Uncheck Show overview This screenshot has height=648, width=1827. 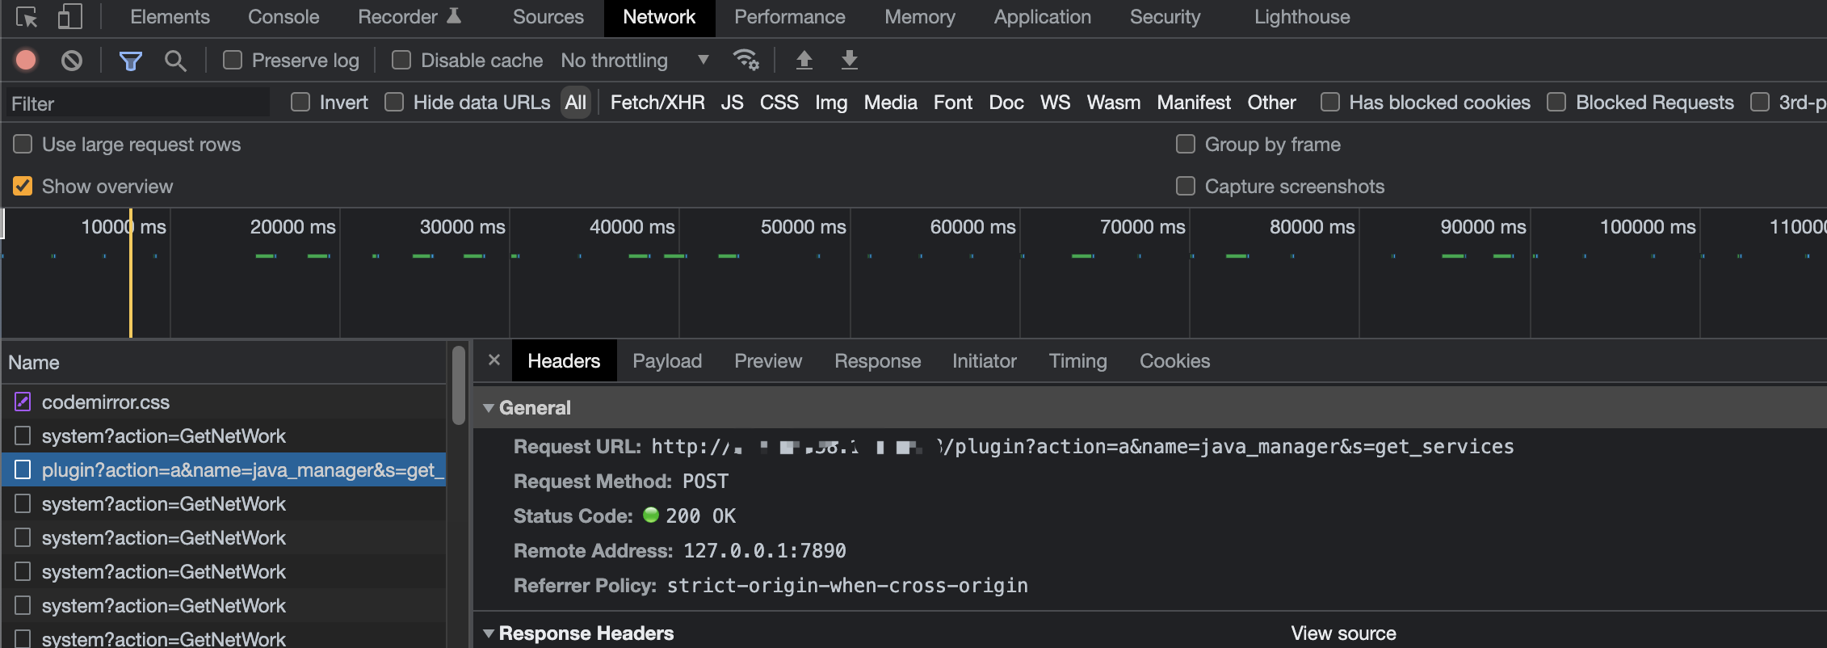(x=23, y=186)
